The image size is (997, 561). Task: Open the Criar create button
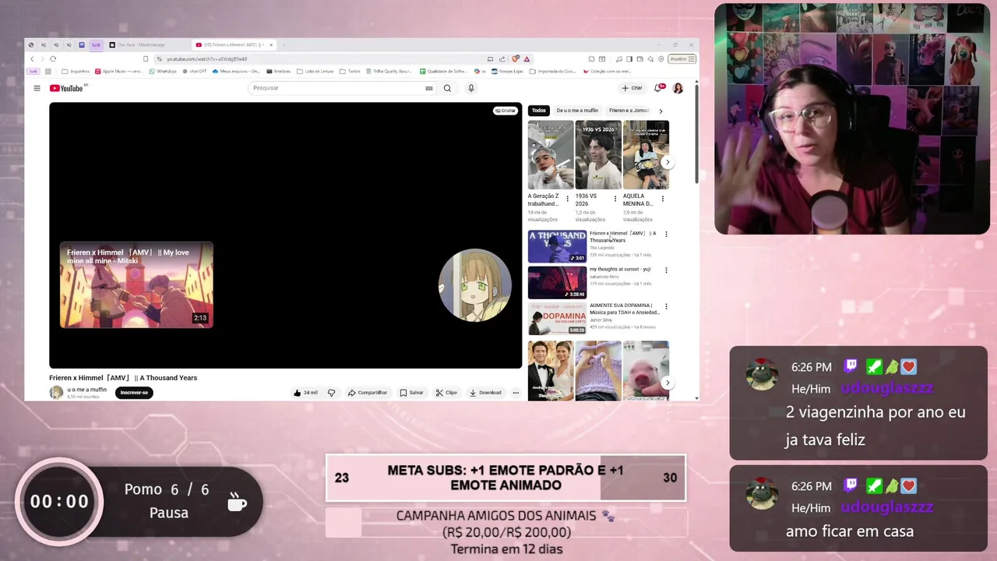[x=632, y=88]
